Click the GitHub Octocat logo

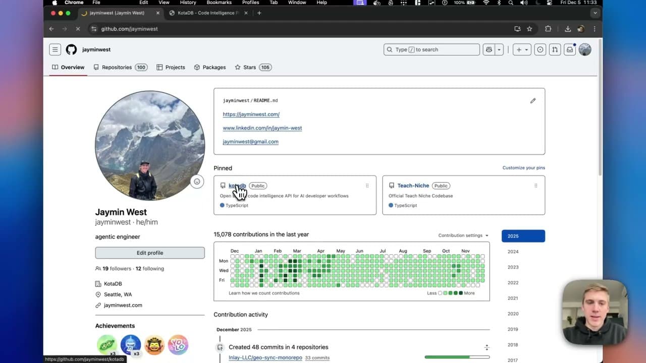coord(72,49)
